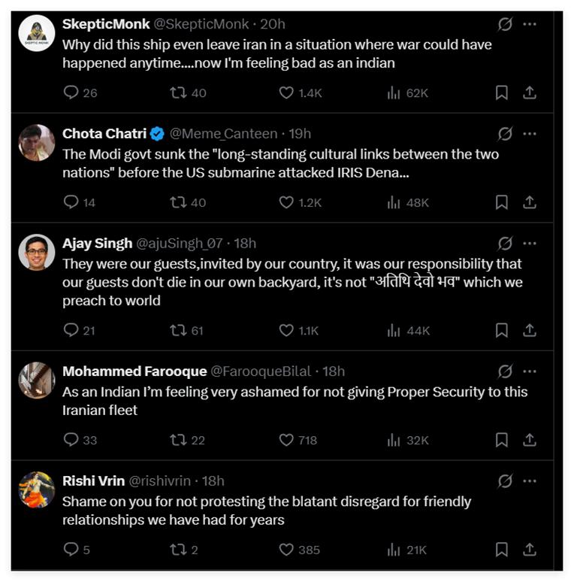This screenshot has height=582, width=574.
Task: Share Ajay Singh's tweet
Action: click(x=530, y=330)
